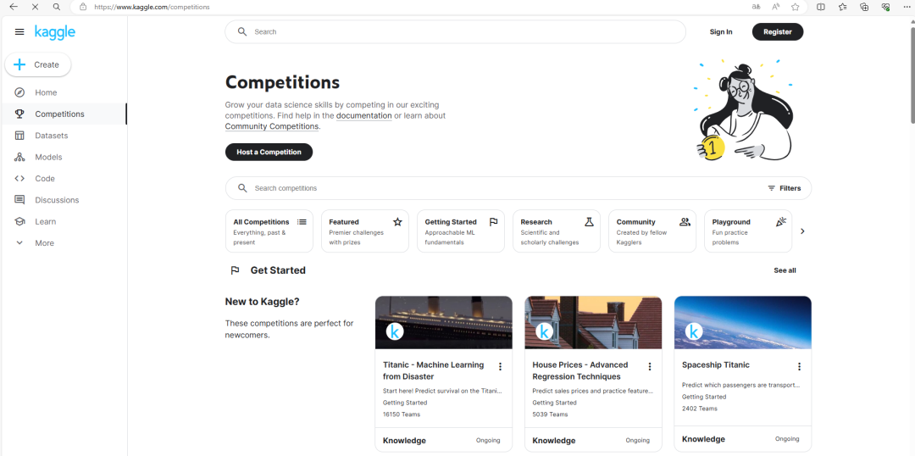Screen dimensions: 915x456
Task: Click the magnifier icon in the top search bar
Action: click(x=242, y=31)
